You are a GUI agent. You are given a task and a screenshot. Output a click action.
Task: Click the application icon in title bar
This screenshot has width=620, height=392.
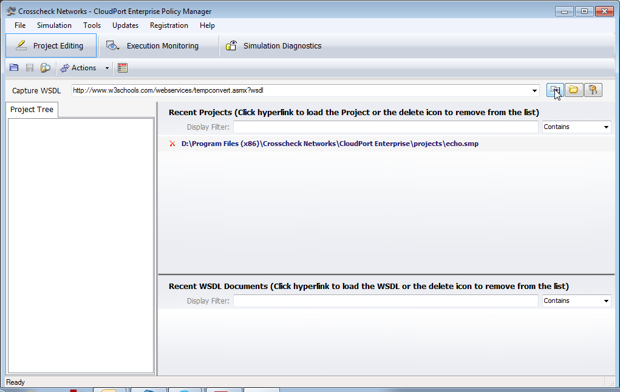click(x=11, y=11)
